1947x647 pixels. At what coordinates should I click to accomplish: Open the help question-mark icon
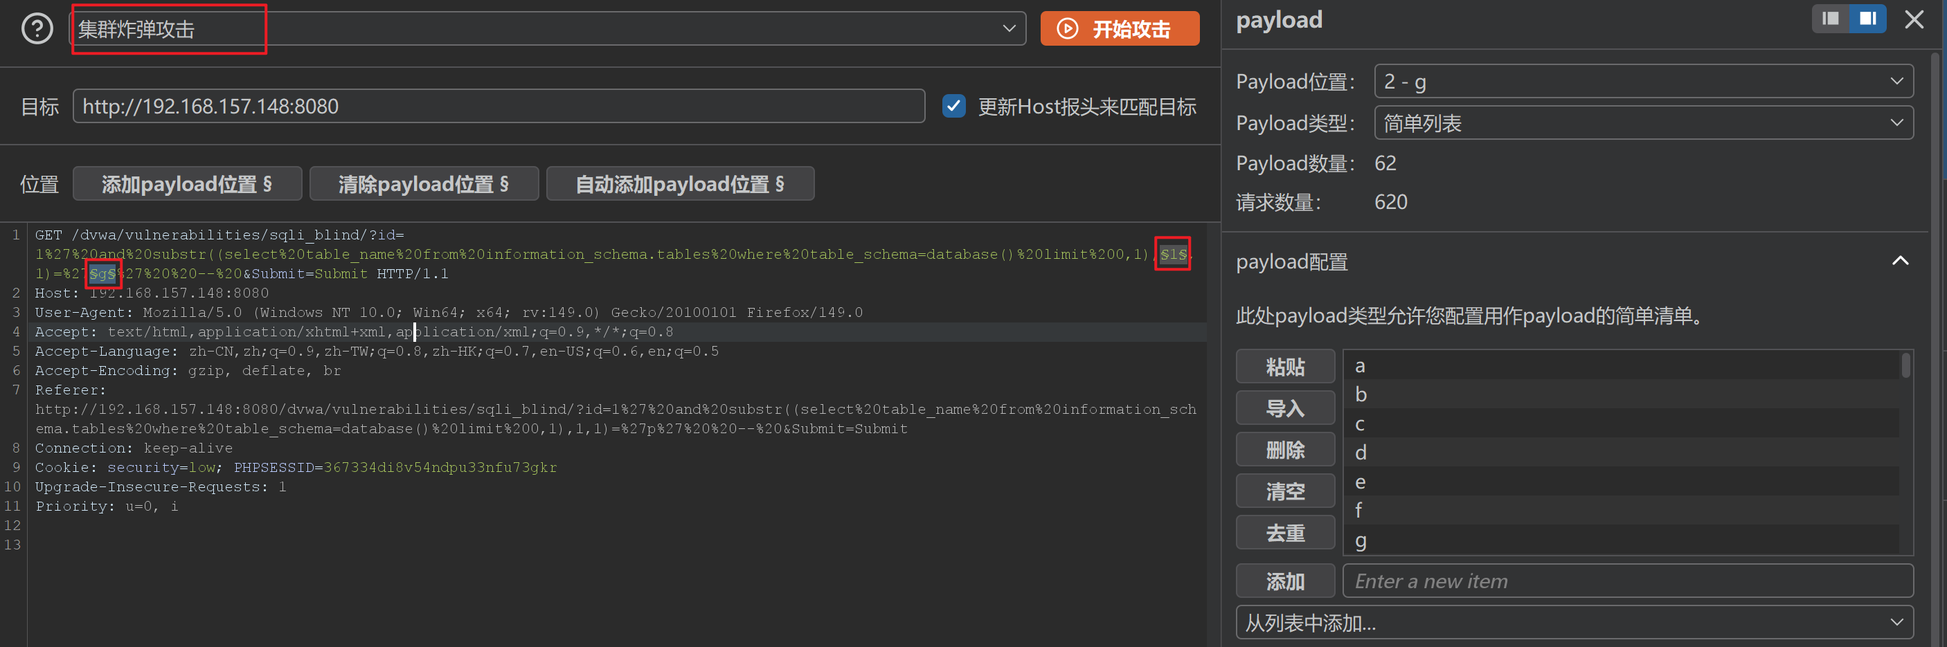pos(37,30)
